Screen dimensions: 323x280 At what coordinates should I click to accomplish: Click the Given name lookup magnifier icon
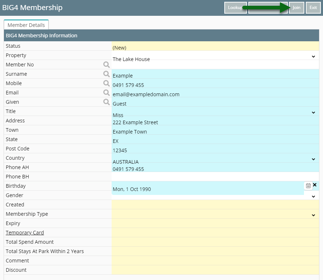pos(106,102)
